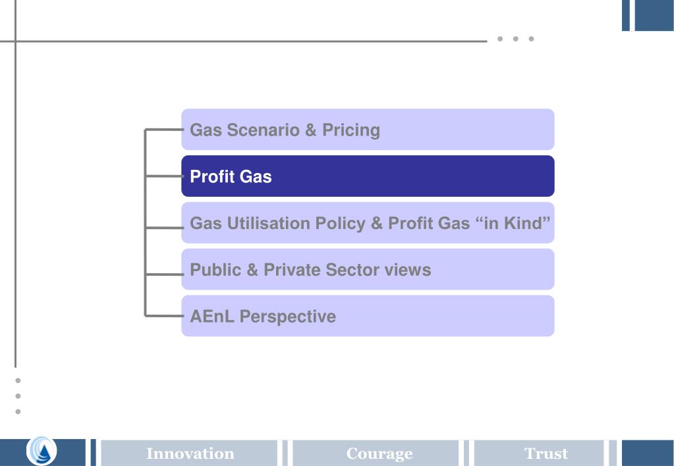Click the last dot in top row
The width and height of the screenshot is (674, 466).
click(x=531, y=39)
